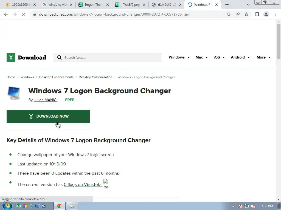The width and height of the screenshot is (281, 210).
Task: Expand the Android menu
Action: coord(240,57)
